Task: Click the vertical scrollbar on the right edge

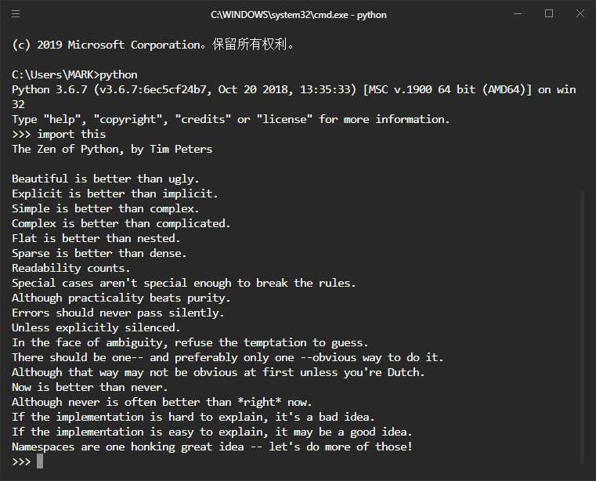Action: point(583,327)
